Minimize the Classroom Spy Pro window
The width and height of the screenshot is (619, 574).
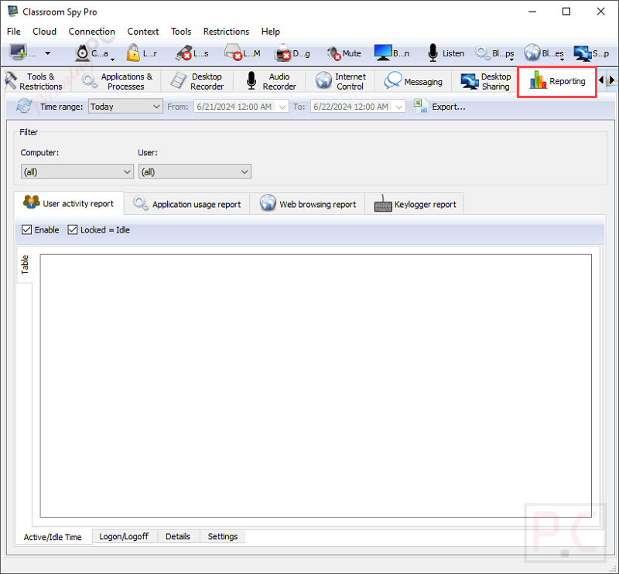point(532,12)
